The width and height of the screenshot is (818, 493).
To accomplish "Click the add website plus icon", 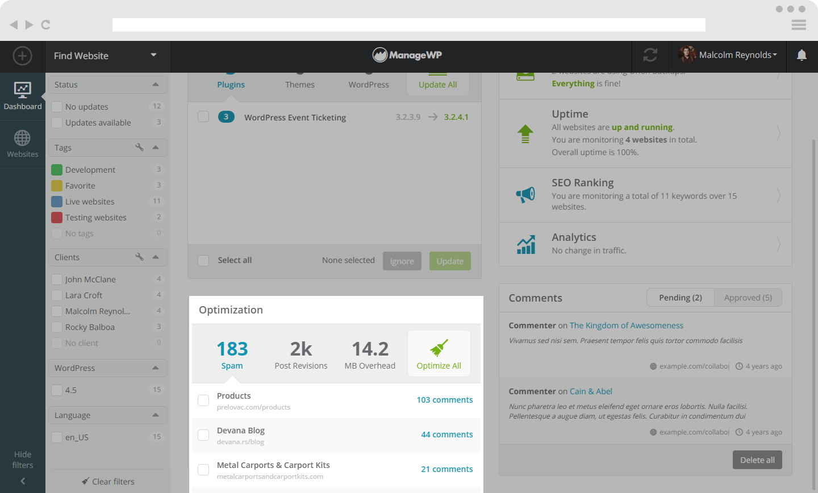I will pyautogui.click(x=23, y=56).
